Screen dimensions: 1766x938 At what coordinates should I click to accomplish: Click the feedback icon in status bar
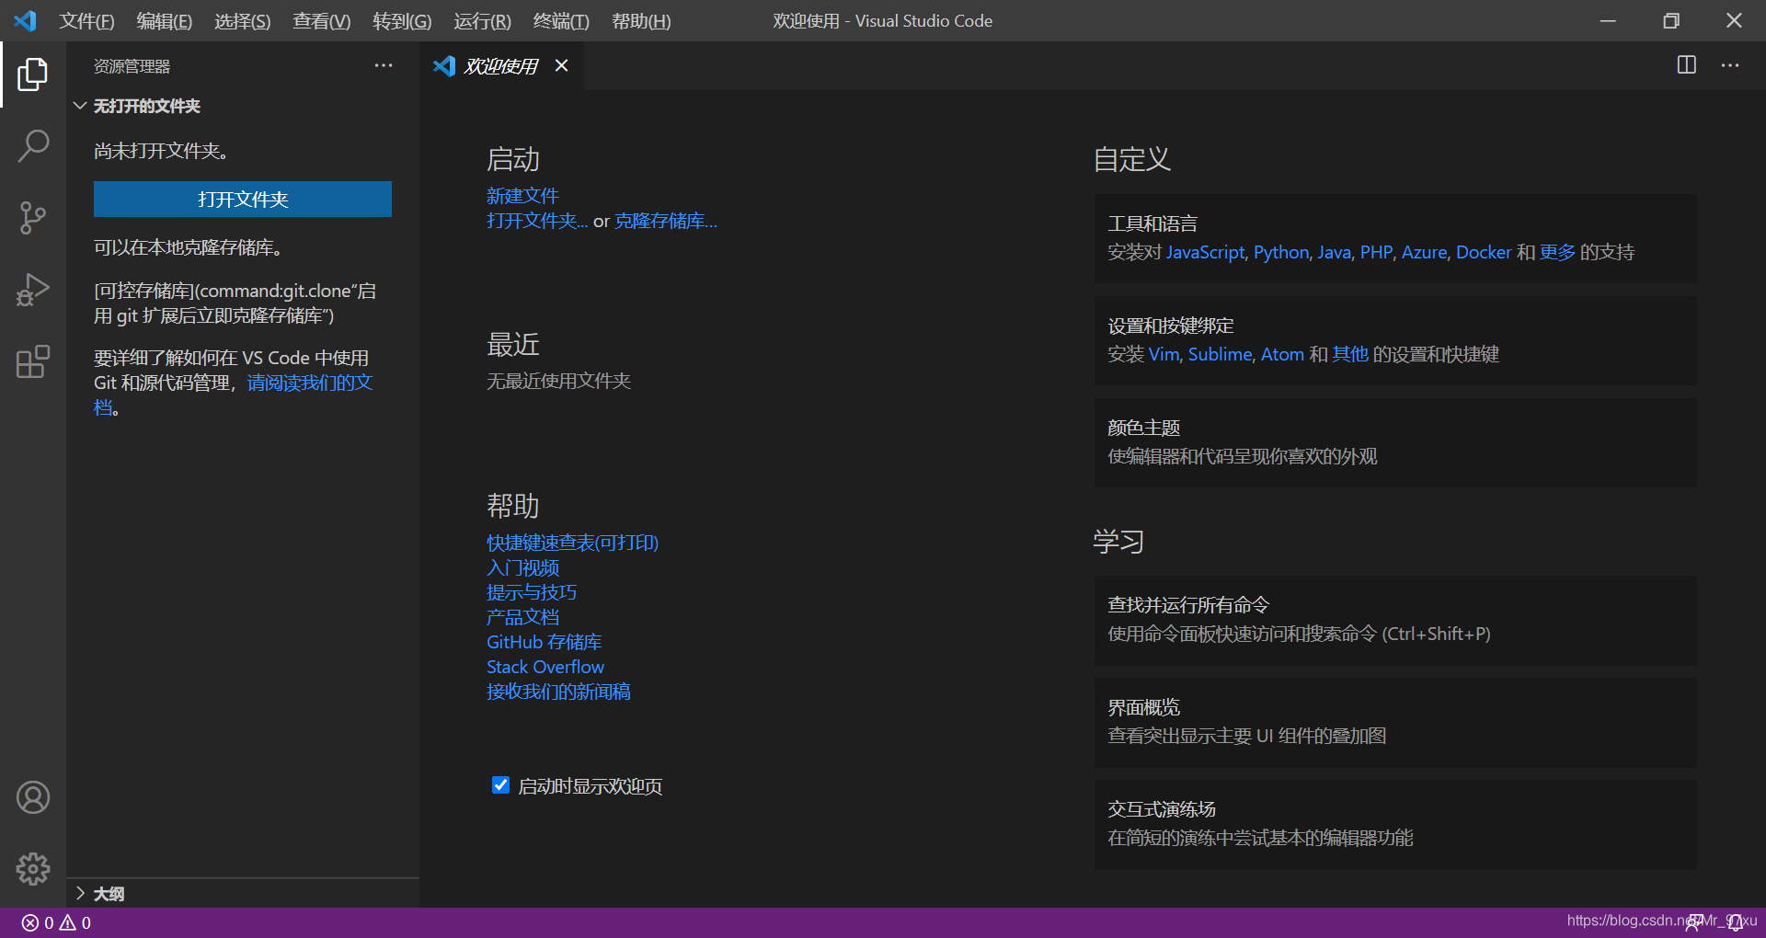point(1693,922)
